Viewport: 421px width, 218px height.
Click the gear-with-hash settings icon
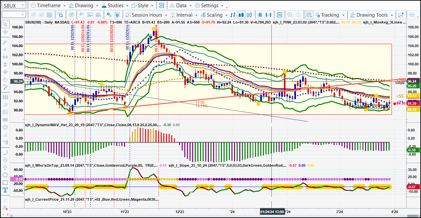pyautogui.click(x=109, y=15)
